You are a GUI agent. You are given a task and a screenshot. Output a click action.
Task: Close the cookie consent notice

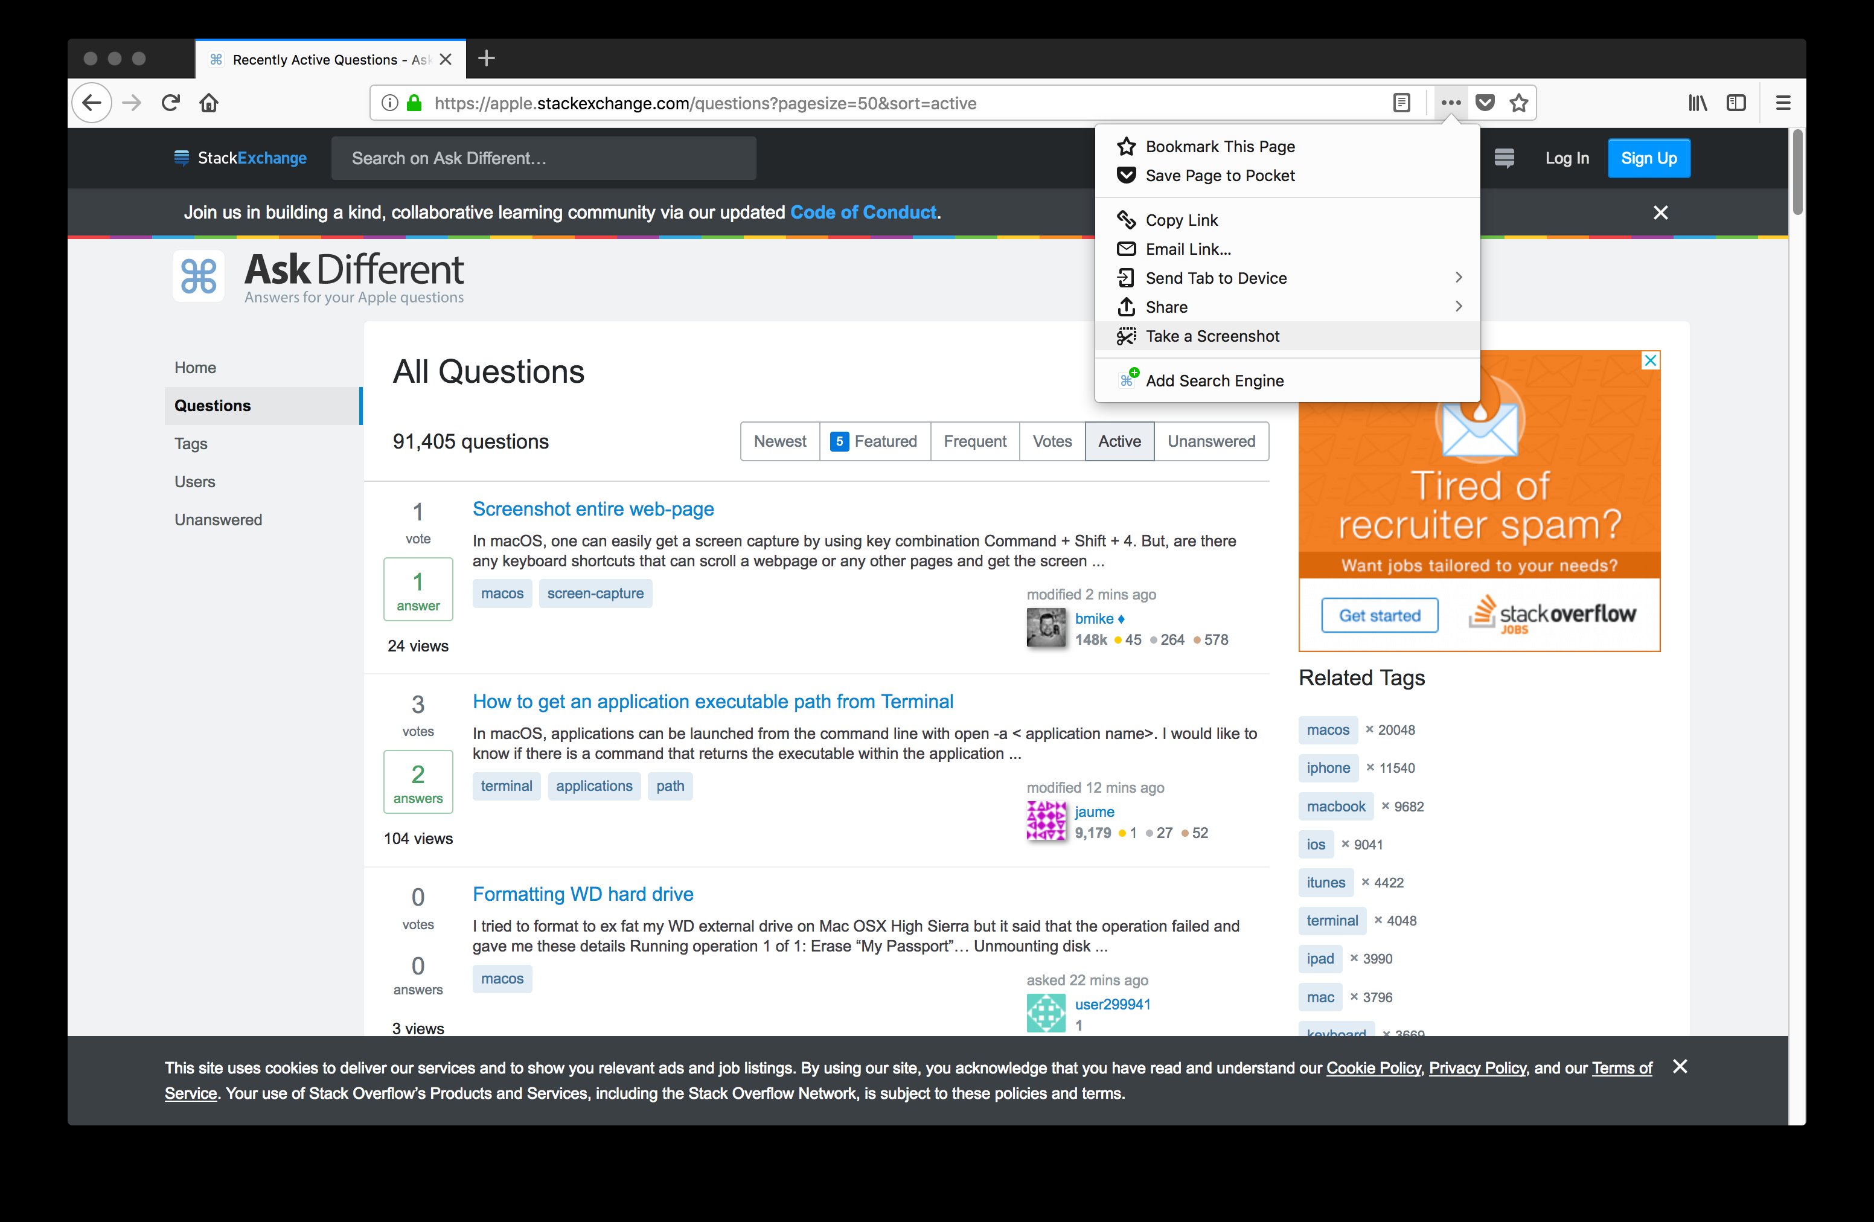pos(1683,1066)
